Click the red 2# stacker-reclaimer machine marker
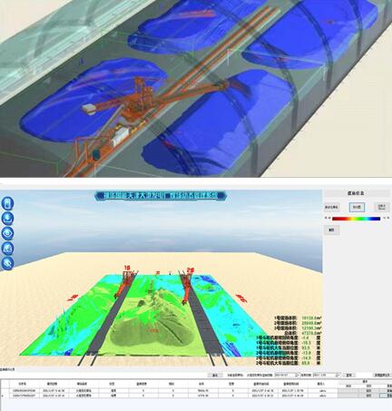The image size is (392, 411). (x=191, y=269)
